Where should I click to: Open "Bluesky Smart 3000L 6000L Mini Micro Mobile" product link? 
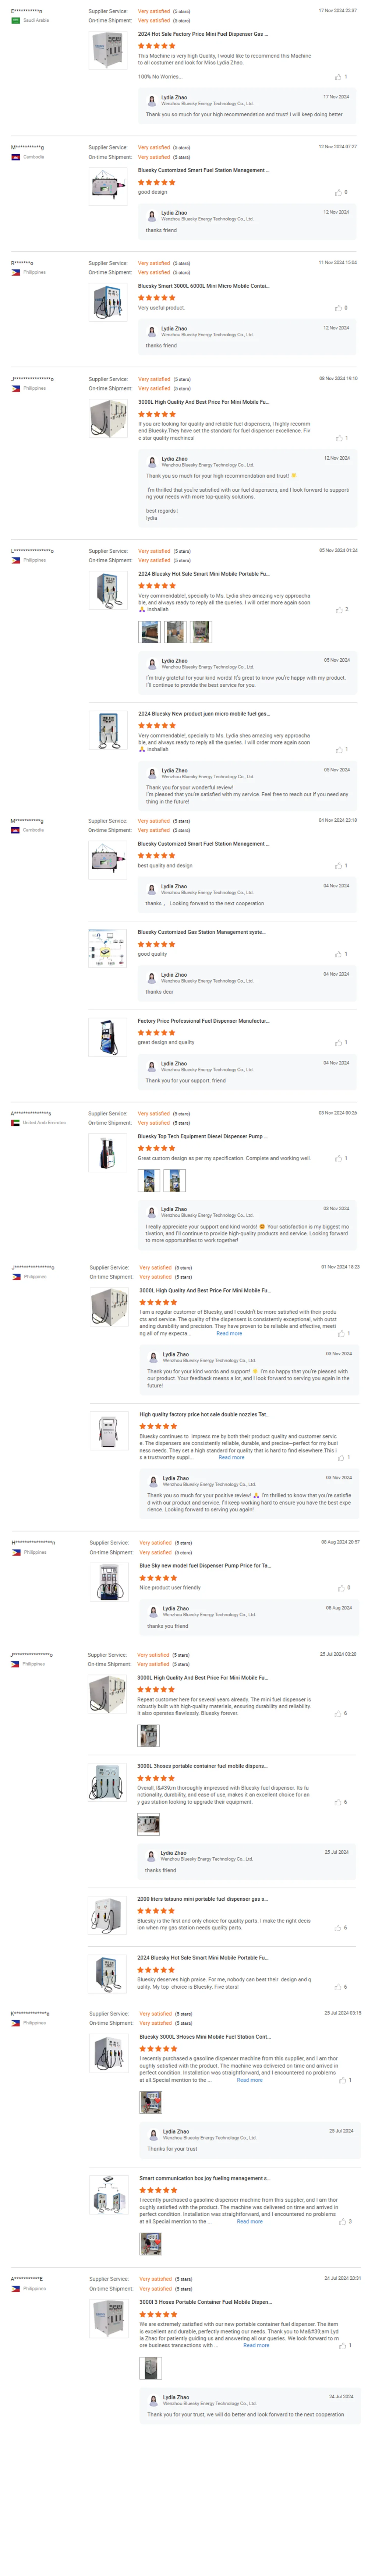[203, 286]
